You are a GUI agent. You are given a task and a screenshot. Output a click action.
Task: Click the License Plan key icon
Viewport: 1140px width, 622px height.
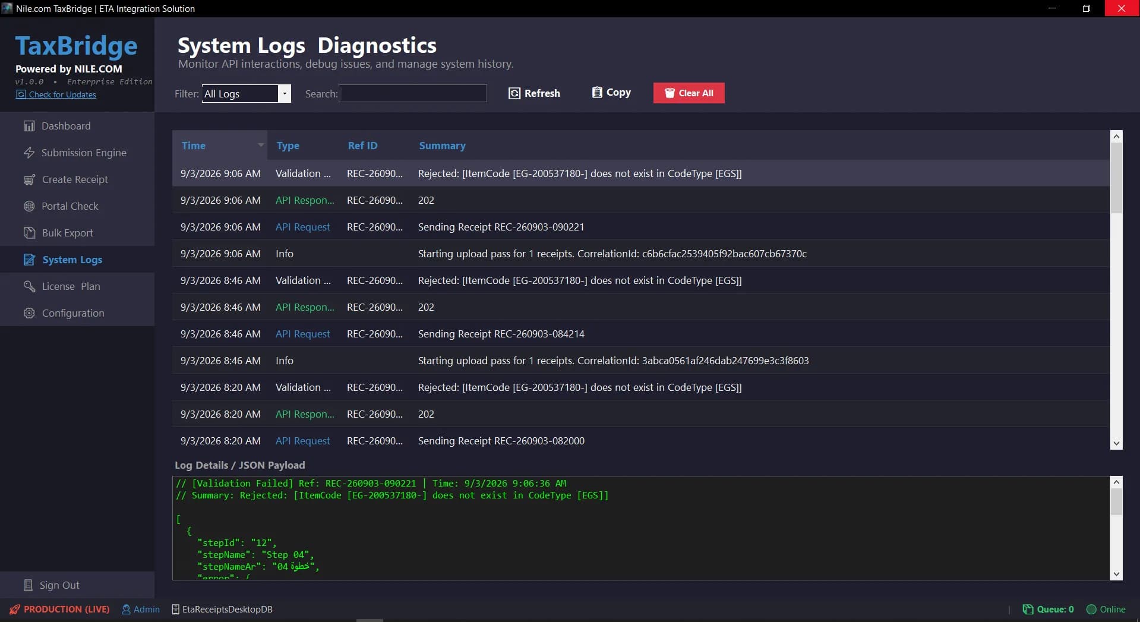point(29,286)
